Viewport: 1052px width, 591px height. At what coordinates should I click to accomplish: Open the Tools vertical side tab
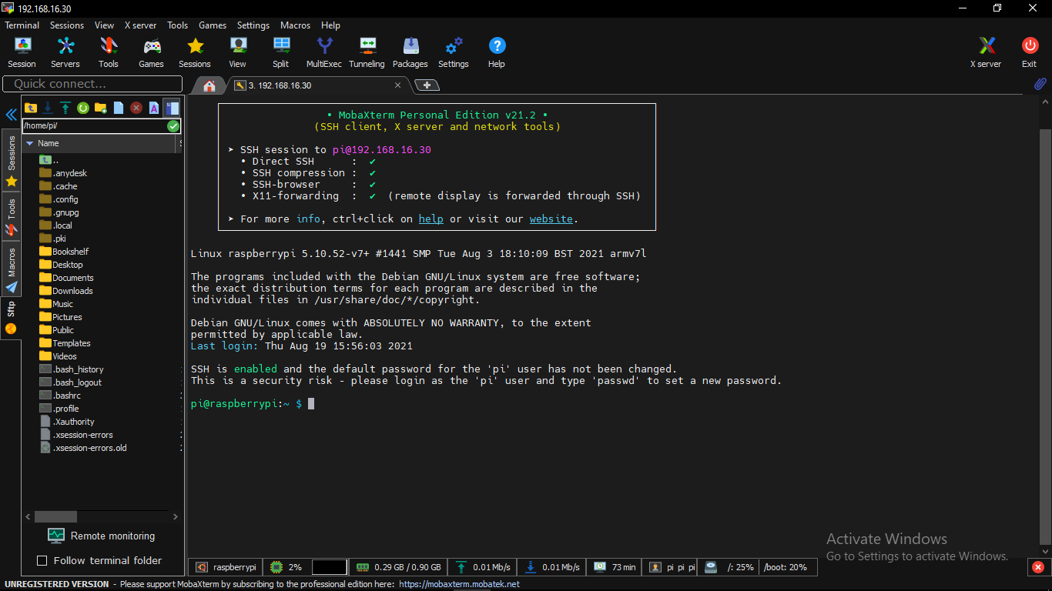coord(12,216)
